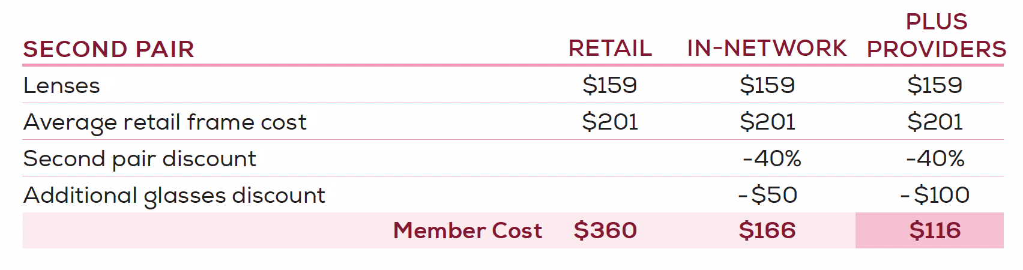Image resolution: width=1023 pixels, height=270 pixels.
Task: Click the highlighted $116 member cost cell
Action: pos(929,230)
